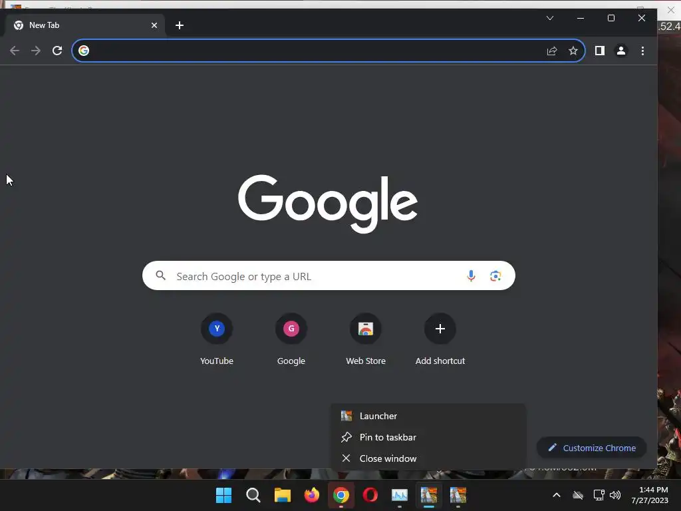Click the last game icon on the taskbar
Image resolution: width=681 pixels, height=511 pixels.
point(458,495)
